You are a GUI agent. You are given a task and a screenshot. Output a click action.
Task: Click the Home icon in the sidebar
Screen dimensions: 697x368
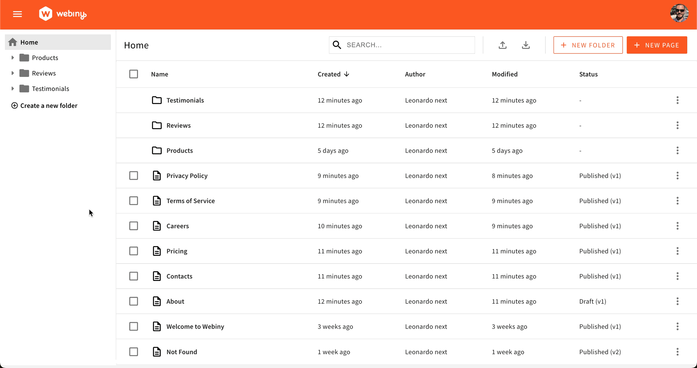click(13, 42)
